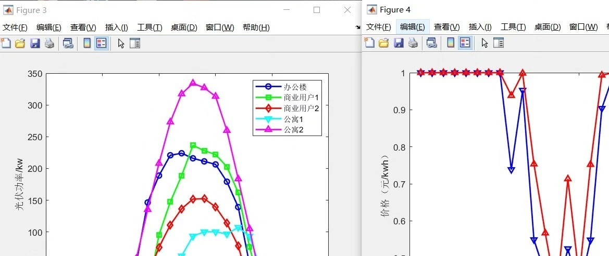Screen dimensions: 609x256
Task: Open 插入(I) menu in Figure 3
Action: (117, 28)
